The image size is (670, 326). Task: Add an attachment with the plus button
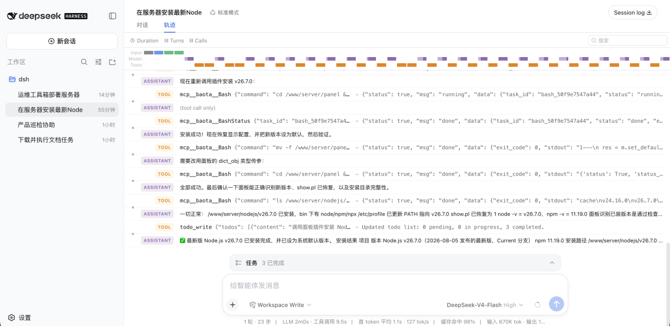point(233,305)
